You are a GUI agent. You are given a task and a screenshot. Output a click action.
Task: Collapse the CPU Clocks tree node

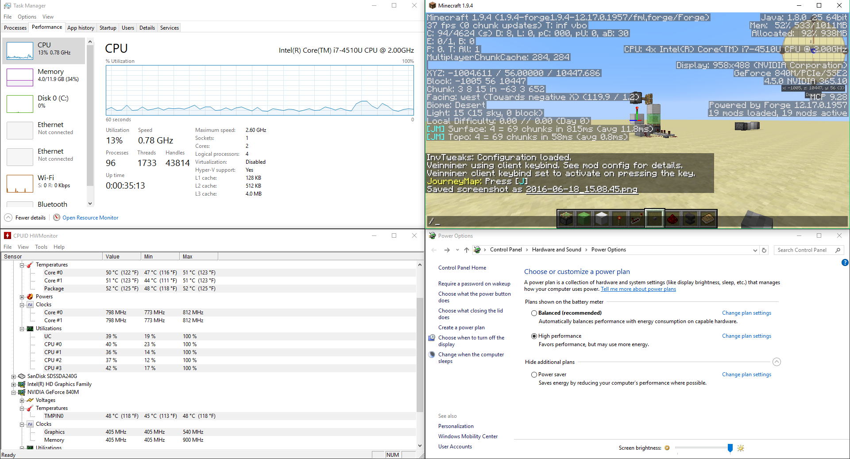pyautogui.click(x=22, y=305)
